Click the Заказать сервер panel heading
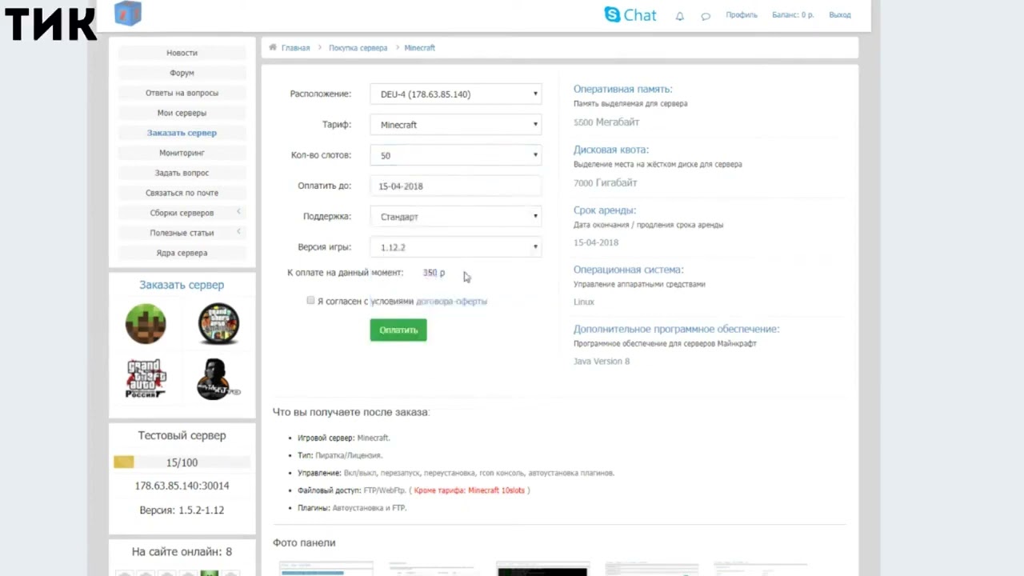 [182, 285]
